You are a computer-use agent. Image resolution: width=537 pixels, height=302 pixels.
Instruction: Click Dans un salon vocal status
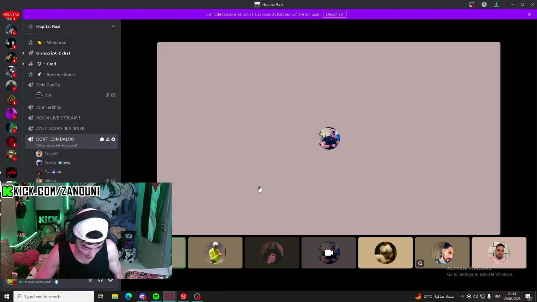[39, 282]
